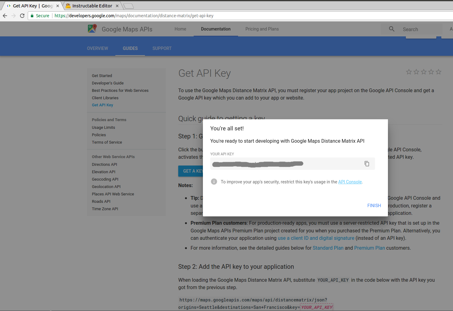This screenshot has height=311, width=453.
Task: Click the "You're all set!" dialog title
Action: pos(227,129)
